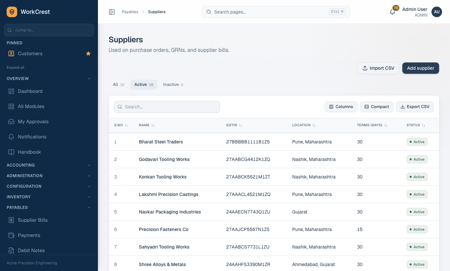450x271 pixels.
Task: Sort by LOCATION column arrows
Action: pos(314,126)
